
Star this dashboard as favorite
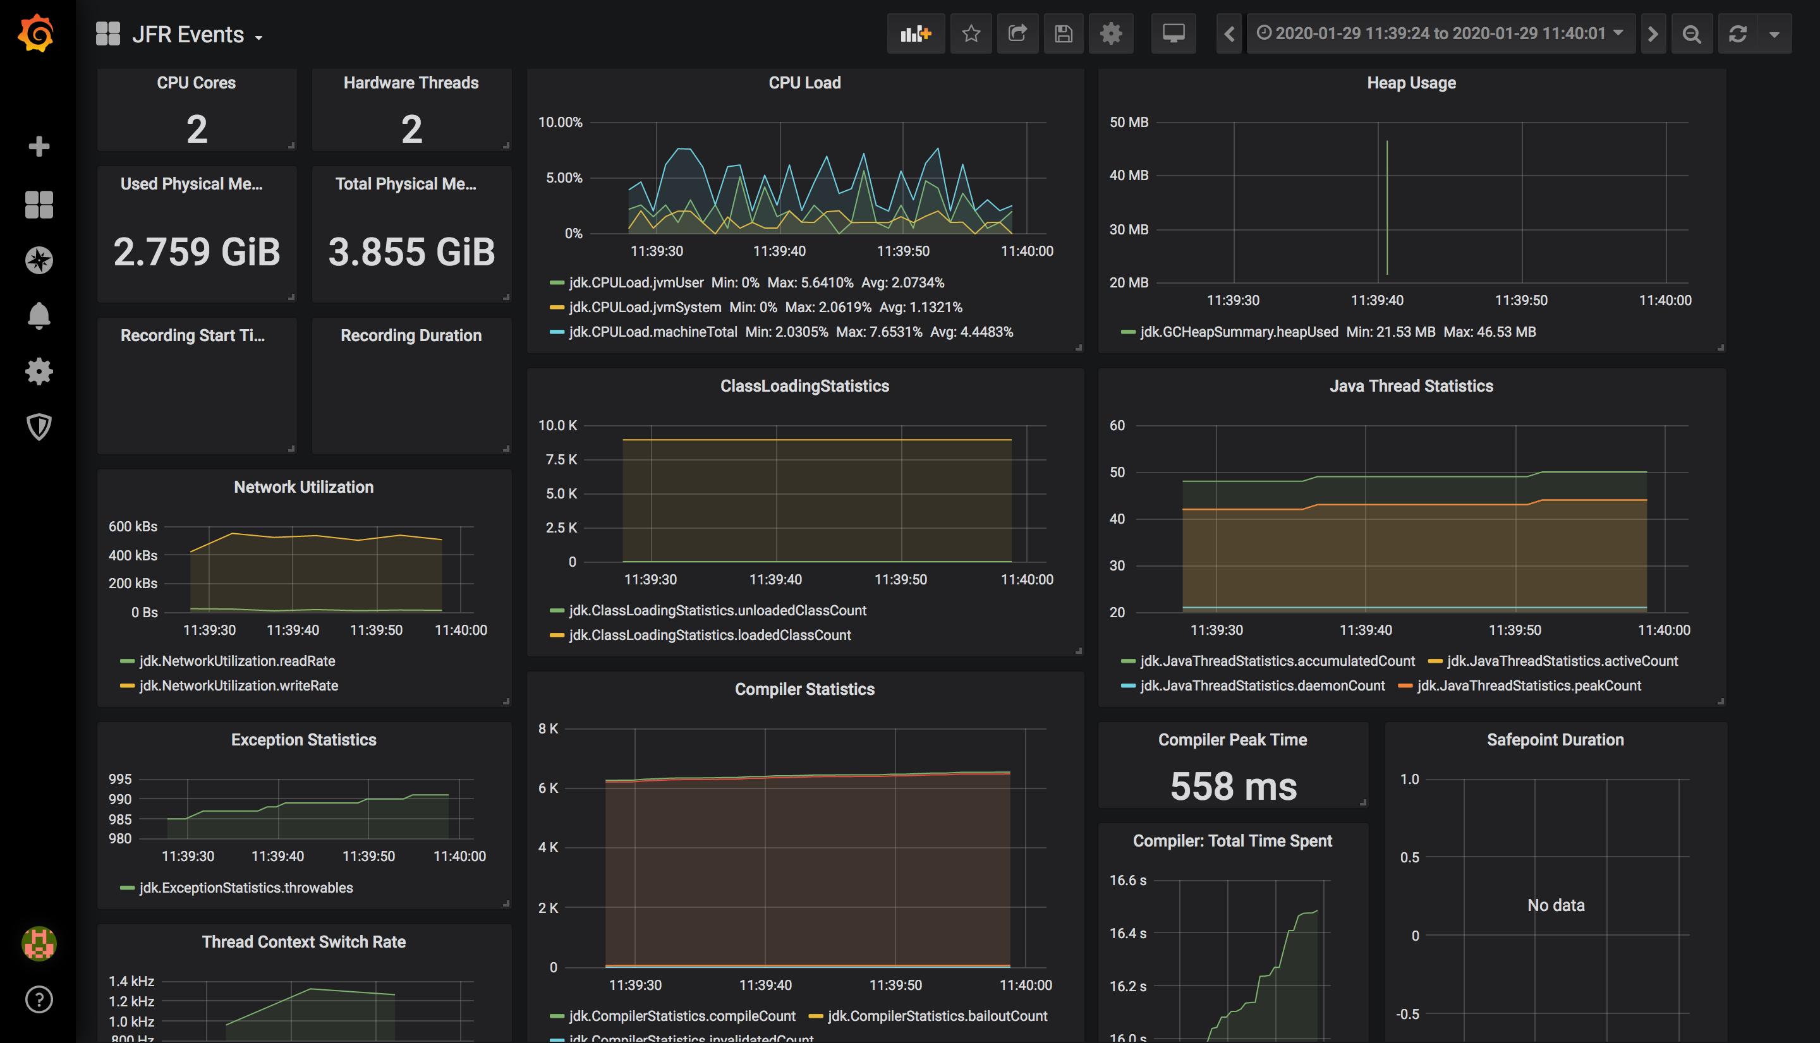971,33
